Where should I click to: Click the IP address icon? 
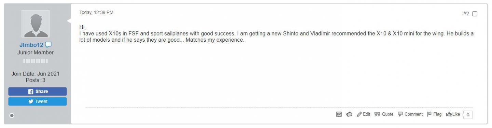(x=339, y=114)
